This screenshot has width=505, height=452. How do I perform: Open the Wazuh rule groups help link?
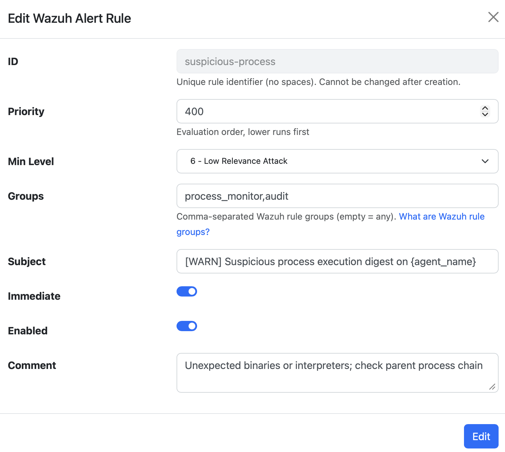pyautogui.click(x=442, y=217)
